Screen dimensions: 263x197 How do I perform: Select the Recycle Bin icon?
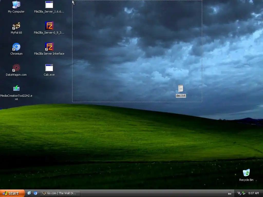pos(246,173)
